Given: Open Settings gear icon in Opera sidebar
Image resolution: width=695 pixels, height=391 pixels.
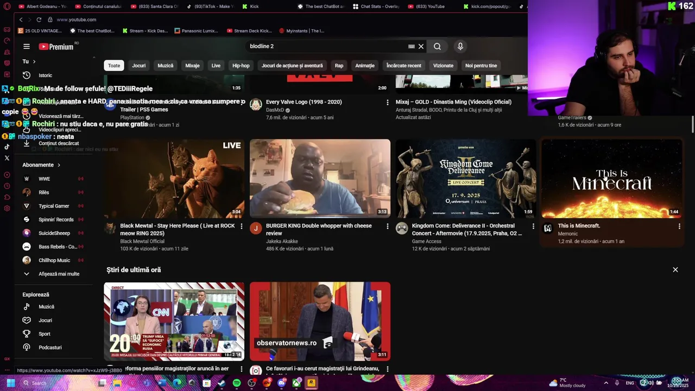Looking at the screenshot, I should pos(7,209).
